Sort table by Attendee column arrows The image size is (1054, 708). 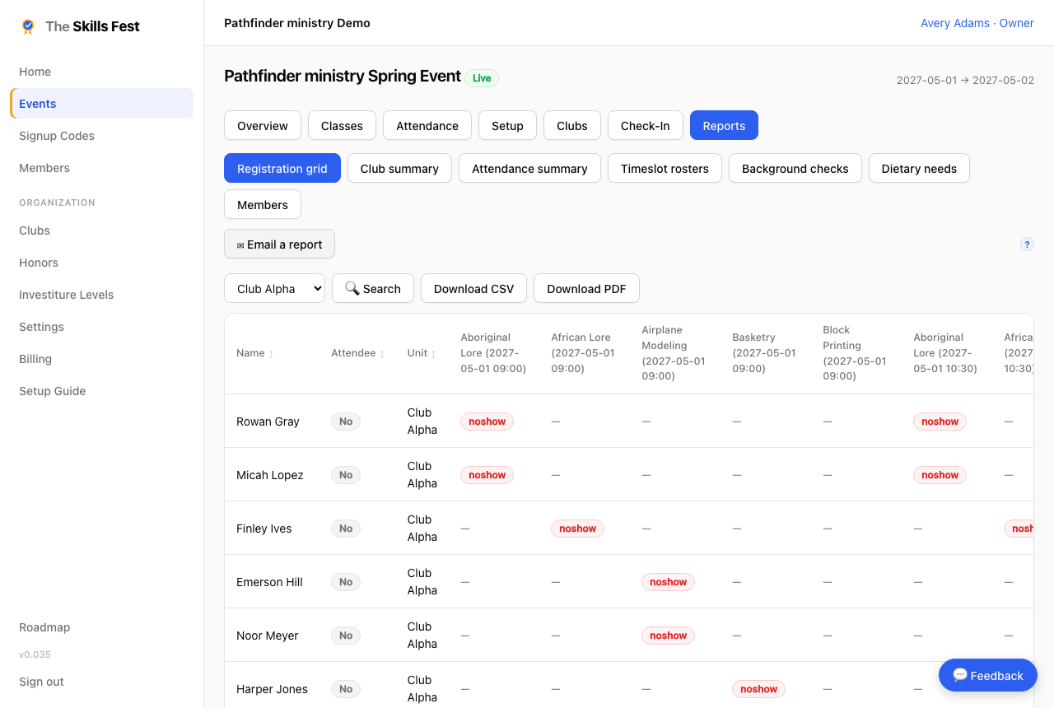point(382,354)
